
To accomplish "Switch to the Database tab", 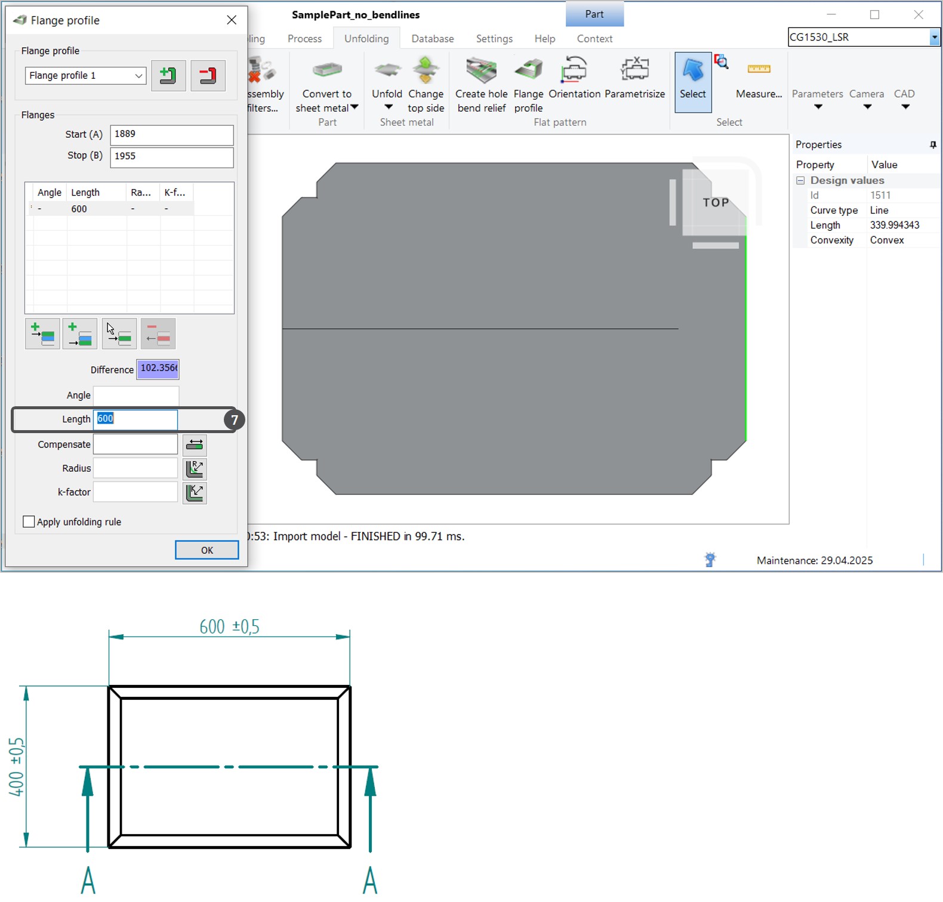I will 432,39.
